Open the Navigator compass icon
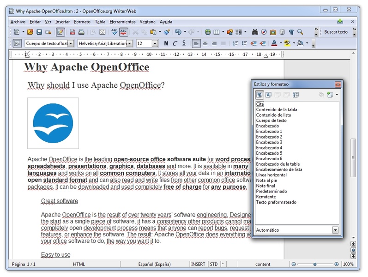The image size is (368, 277). 264,32
